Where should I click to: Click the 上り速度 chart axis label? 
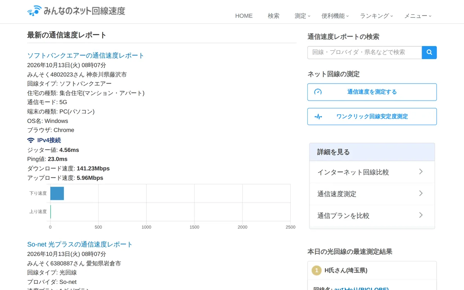pyautogui.click(x=38, y=212)
